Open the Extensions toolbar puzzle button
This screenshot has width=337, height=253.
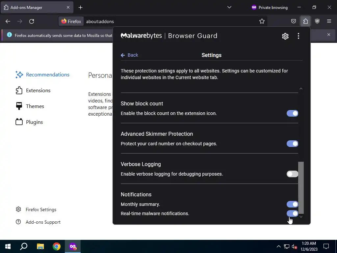click(x=305, y=21)
